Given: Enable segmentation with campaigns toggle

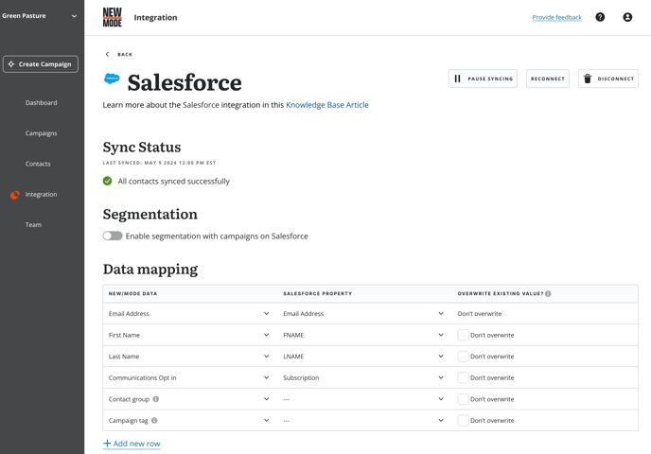Looking at the screenshot, I should [x=113, y=236].
